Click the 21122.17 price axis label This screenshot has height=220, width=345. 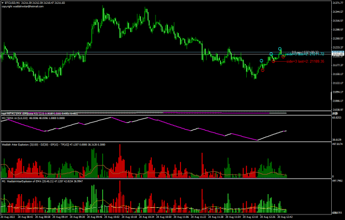click(x=338, y=83)
